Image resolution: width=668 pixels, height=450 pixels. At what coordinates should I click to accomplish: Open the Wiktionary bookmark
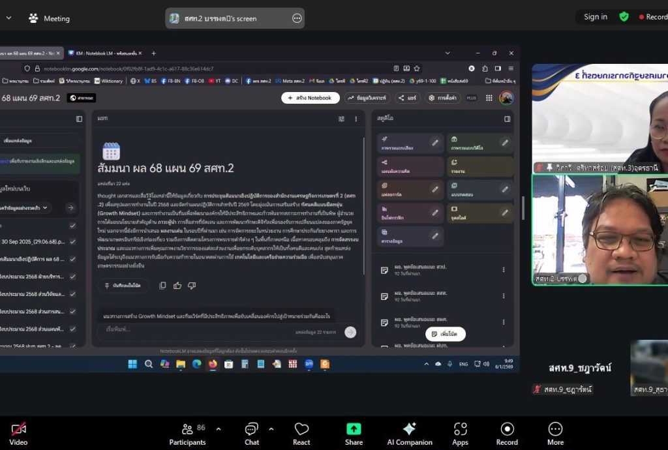click(x=108, y=81)
